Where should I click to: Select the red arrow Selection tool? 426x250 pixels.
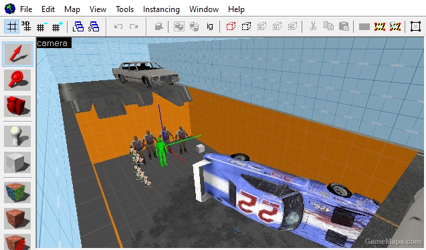point(17,53)
